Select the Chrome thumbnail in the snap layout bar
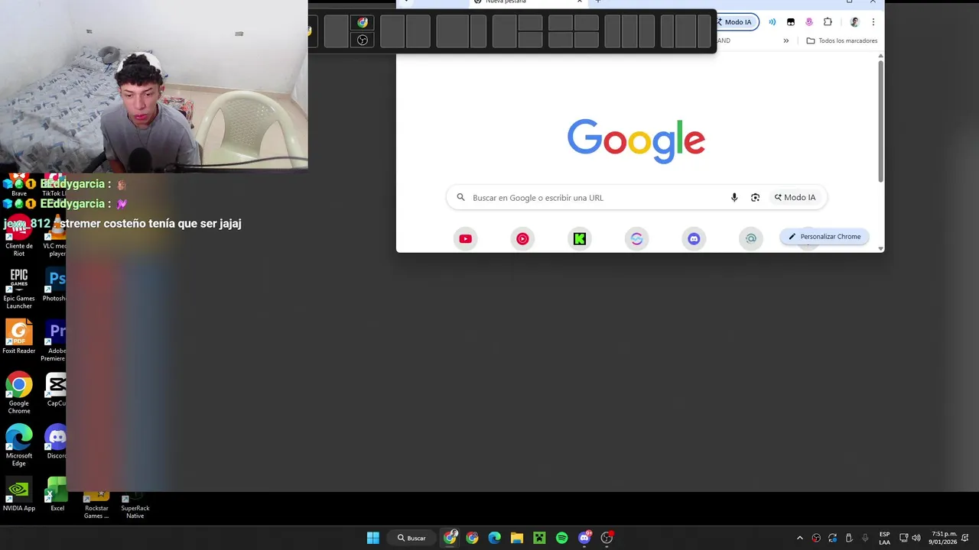 click(363, 23)
